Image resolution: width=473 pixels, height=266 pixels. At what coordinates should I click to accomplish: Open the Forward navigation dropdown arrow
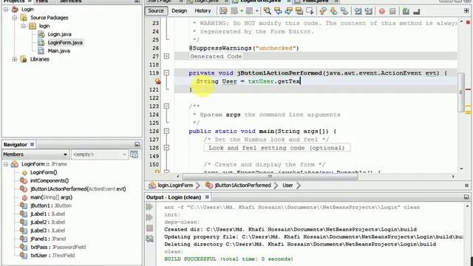(257, 11)
